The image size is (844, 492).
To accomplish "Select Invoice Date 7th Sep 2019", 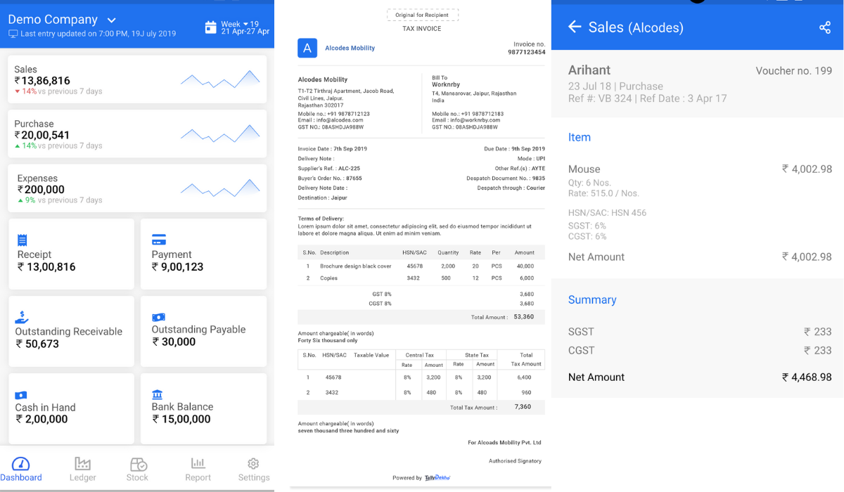I will point(333,149).
